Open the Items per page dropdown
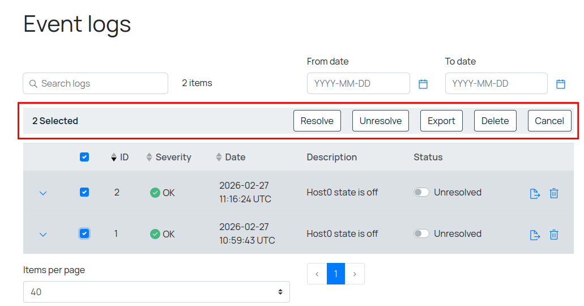The width and height of the screenshot is (584, 306). pyautogui.click(x=156, y=292)
